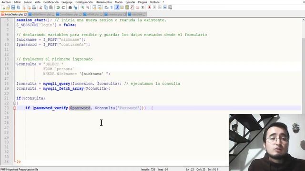Click the 'length : 726' status bar field
This screenshot has height=171, width=305.
click(148, 169)
